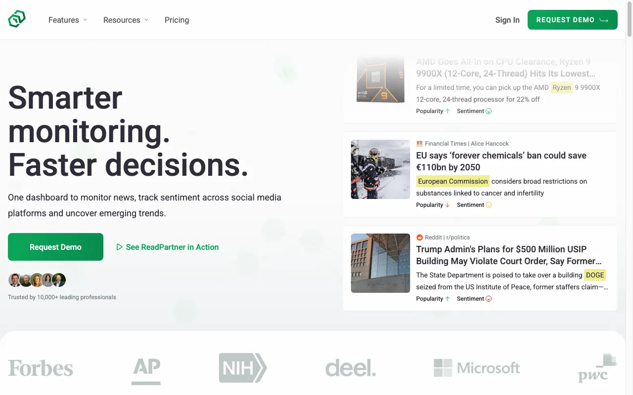Open the Resources menu label
The height and width of the screenshot is (395, 633).
coord(122,20)
